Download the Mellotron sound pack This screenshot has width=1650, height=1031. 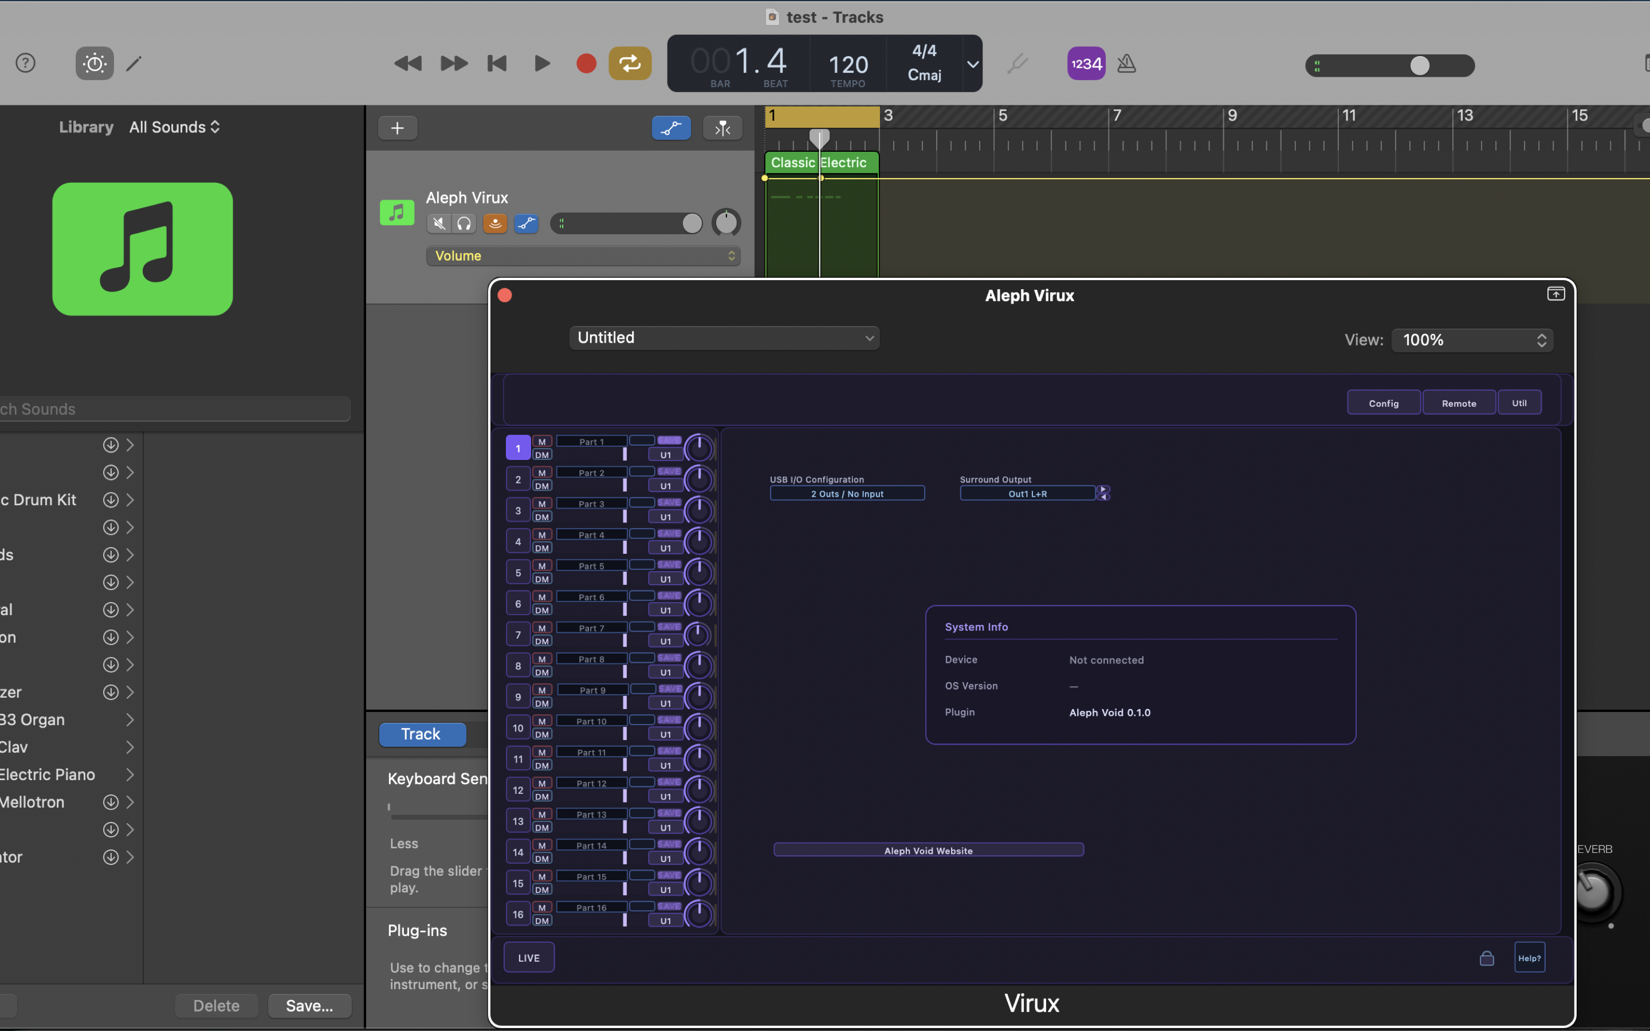pyautogui.click(x=111, y=802)
